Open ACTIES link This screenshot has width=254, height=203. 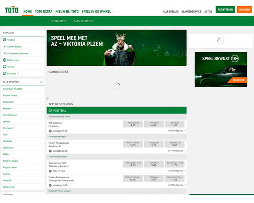pyautogui.click(x=208, y=12)
